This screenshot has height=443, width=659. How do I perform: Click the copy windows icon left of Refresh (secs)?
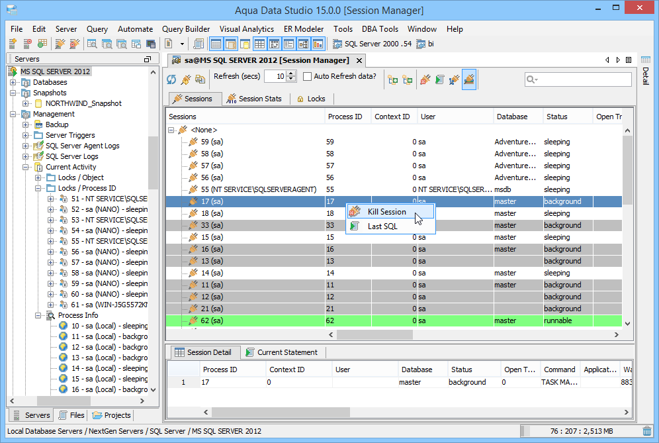[x=200, y=79]
